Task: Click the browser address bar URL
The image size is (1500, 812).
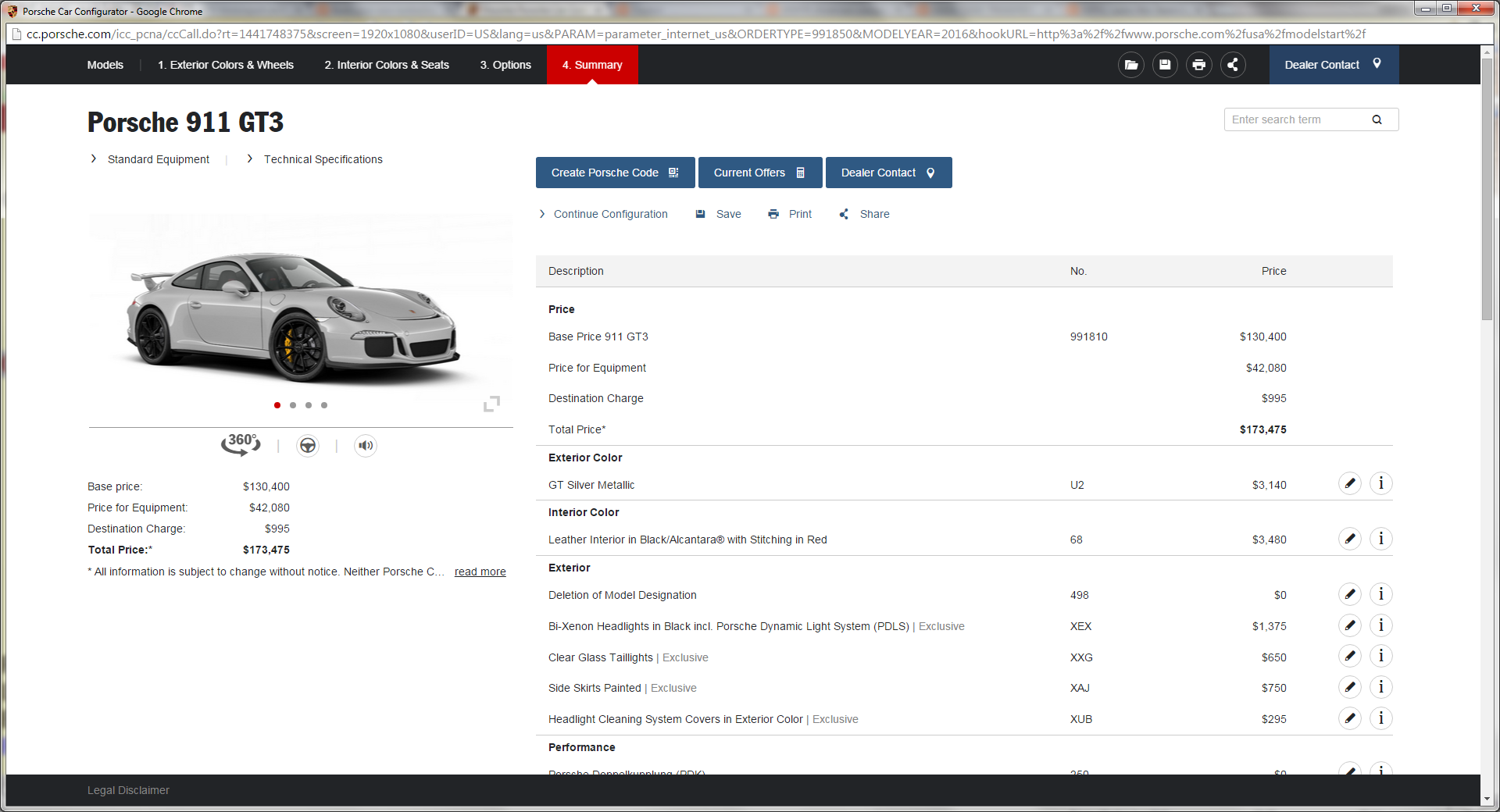Action: (695, 34)
